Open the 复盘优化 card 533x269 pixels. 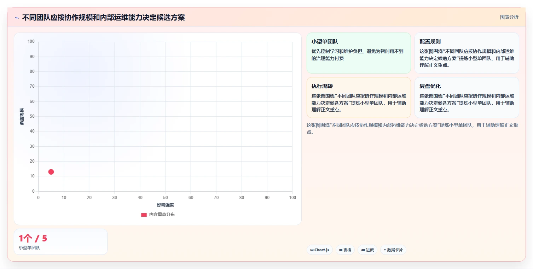click(467, 98)
